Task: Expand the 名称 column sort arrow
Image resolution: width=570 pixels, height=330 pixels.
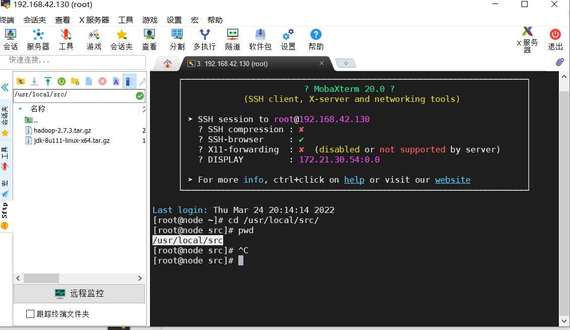Action: coord(20,108)
